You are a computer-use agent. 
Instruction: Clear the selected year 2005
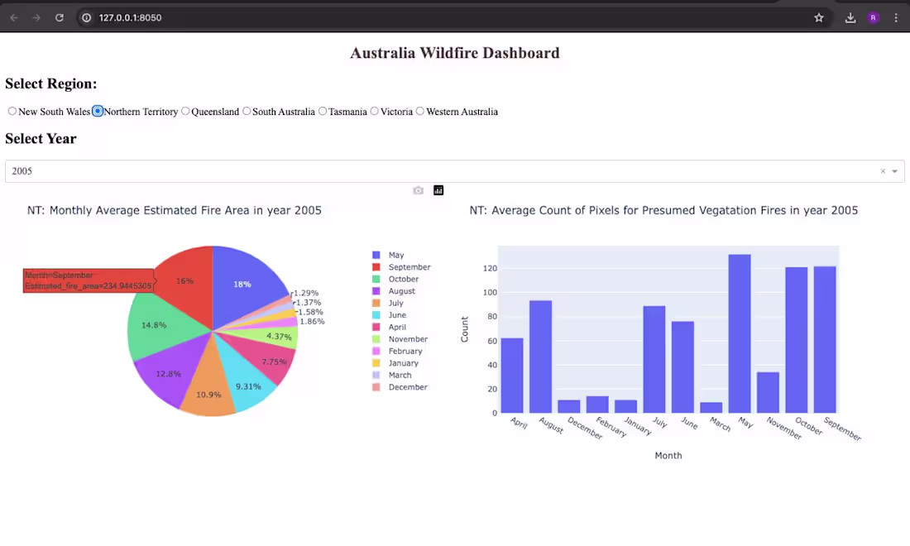click(882, 170)
